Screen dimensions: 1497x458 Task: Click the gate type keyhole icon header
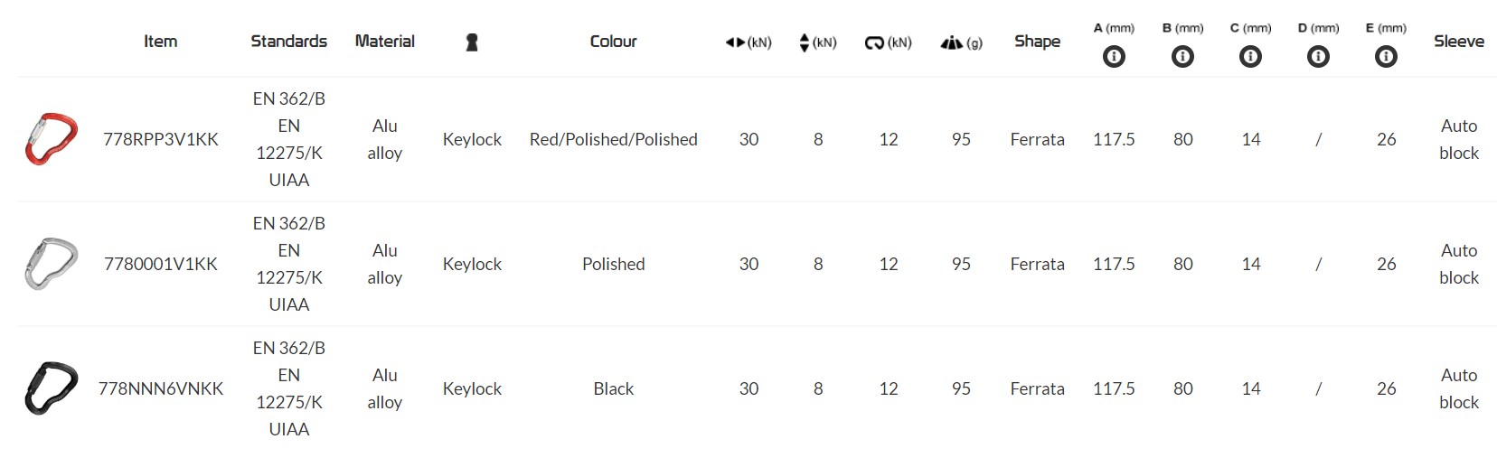pyautogui.click(x=472, y=42)
